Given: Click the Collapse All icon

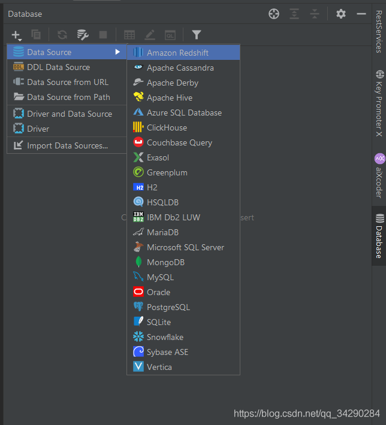Looking at the screenshot, I should 315,14.
